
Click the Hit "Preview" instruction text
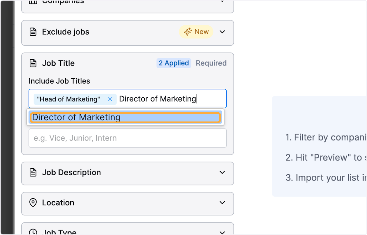326,158
